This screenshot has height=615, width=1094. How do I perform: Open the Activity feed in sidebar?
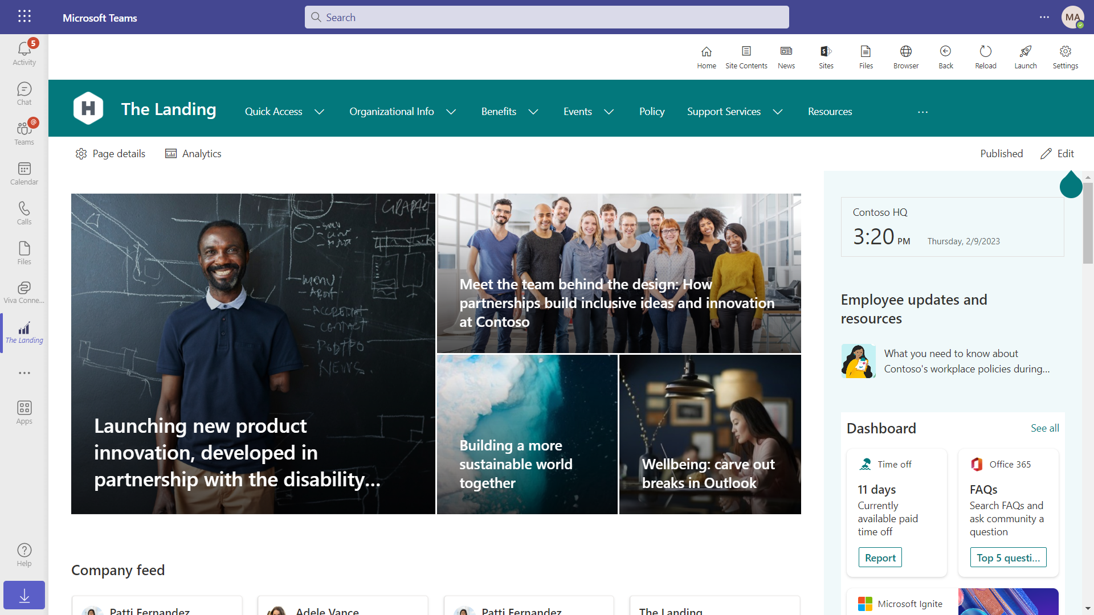tap(24, 54)
